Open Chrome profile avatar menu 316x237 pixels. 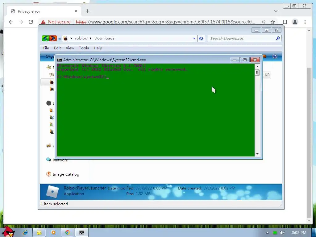point(295,22)
